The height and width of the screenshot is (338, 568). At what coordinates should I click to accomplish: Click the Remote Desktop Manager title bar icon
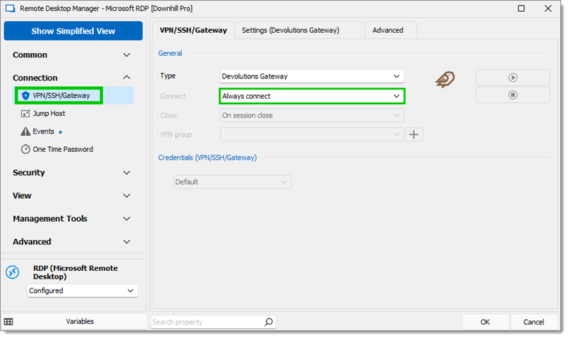pyautogui.click(x=10, y=8)
